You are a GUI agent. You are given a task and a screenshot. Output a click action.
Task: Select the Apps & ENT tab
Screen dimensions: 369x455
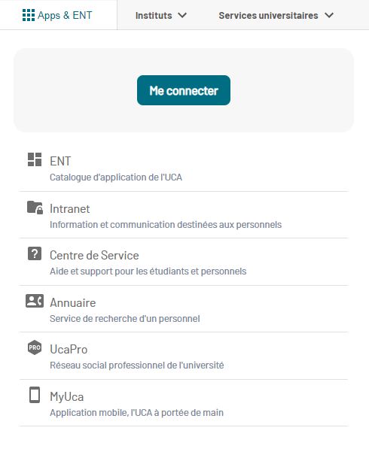[59, 15]
